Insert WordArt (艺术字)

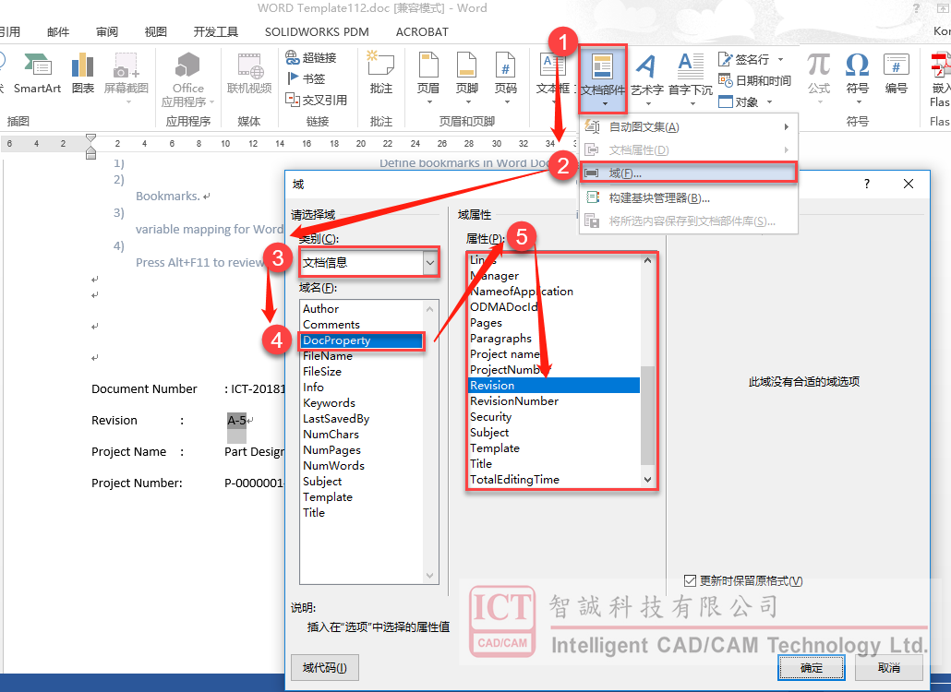[x=646, y=78]
